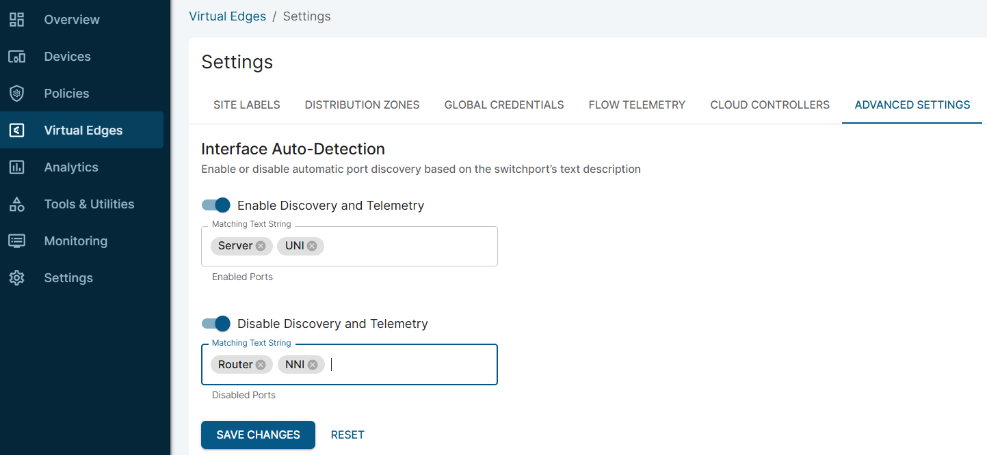Screen dimensions: 987x455
Task: Select the Advanced Settings tab
Action: (912, 105)
